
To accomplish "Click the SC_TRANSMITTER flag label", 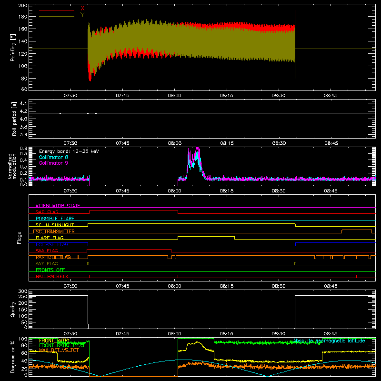I will click(x=55, y=231).
